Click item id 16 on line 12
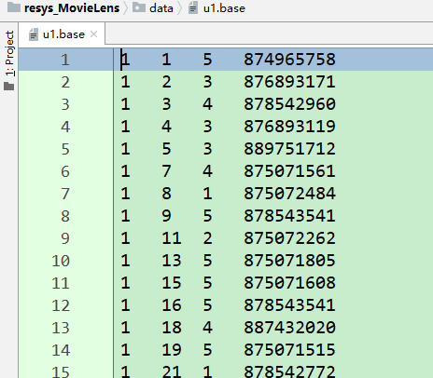433x378 pixels. click(x=172, y=305)
